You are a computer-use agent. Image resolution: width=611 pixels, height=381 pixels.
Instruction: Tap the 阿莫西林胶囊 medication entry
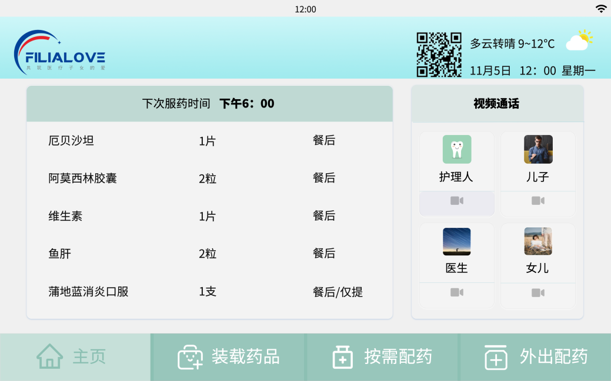[209, 178]
